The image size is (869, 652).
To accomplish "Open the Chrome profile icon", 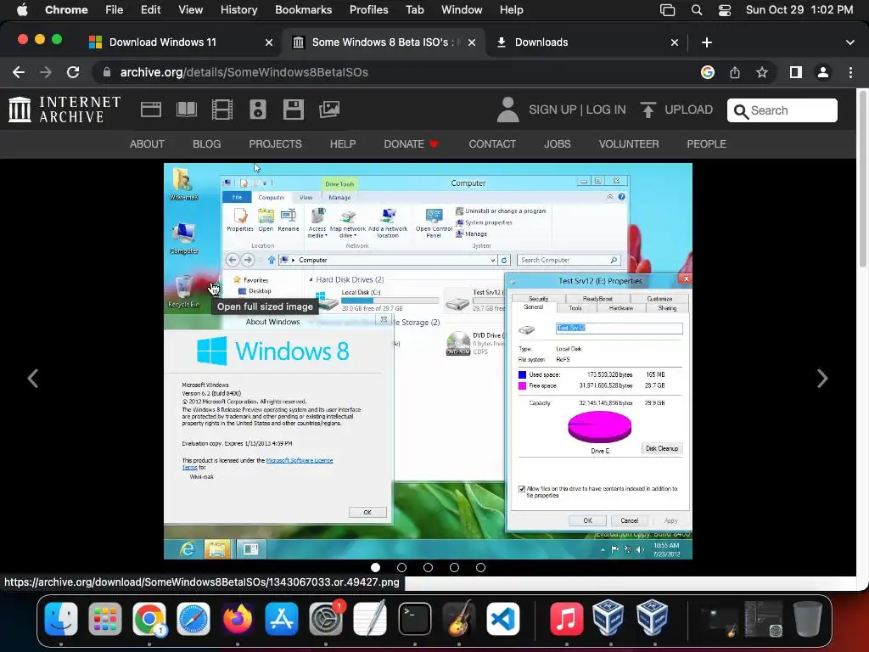I will (x=823, y=72).
